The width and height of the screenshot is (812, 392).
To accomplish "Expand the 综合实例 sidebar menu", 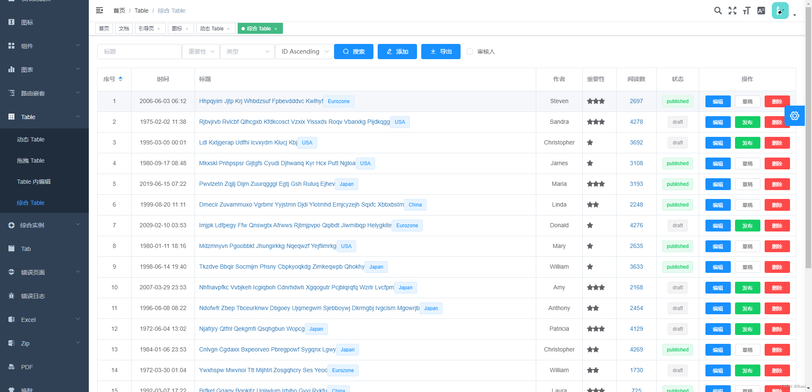I will point(78,224).
